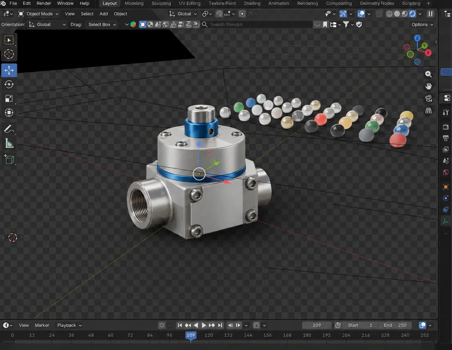Open the pivot point dropdown
The height and width of the screenshot is (350, 452).
(x=207, y=14)
